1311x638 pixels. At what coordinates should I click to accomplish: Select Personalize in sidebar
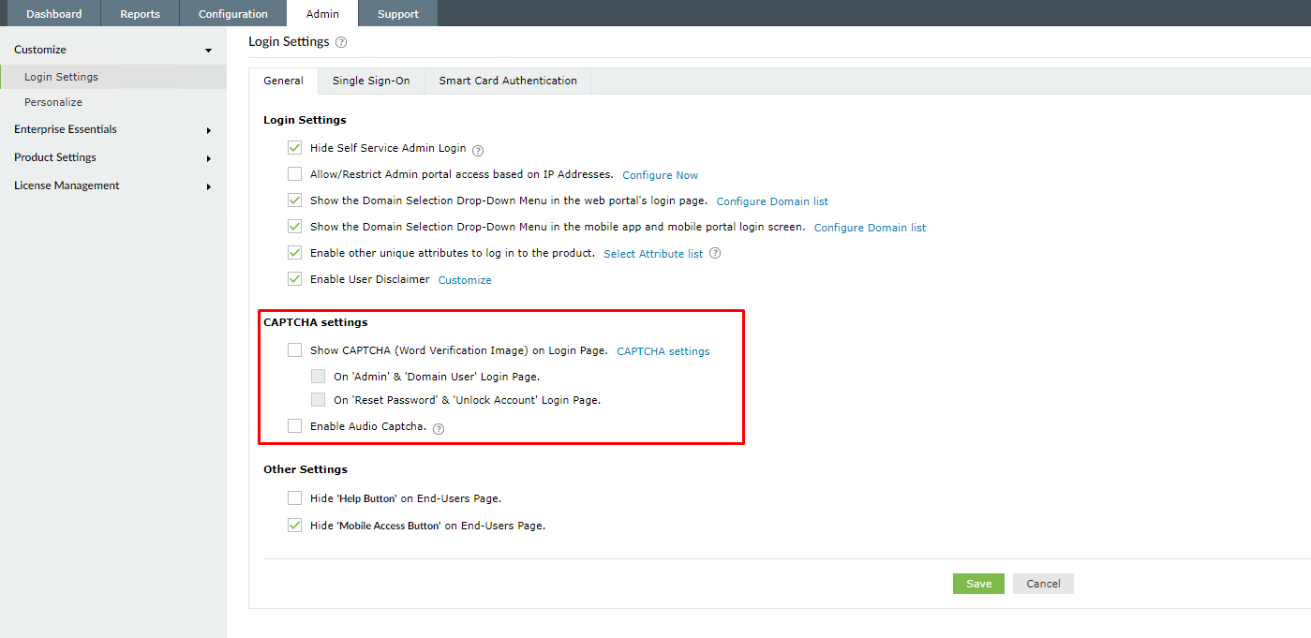[53, 102]
